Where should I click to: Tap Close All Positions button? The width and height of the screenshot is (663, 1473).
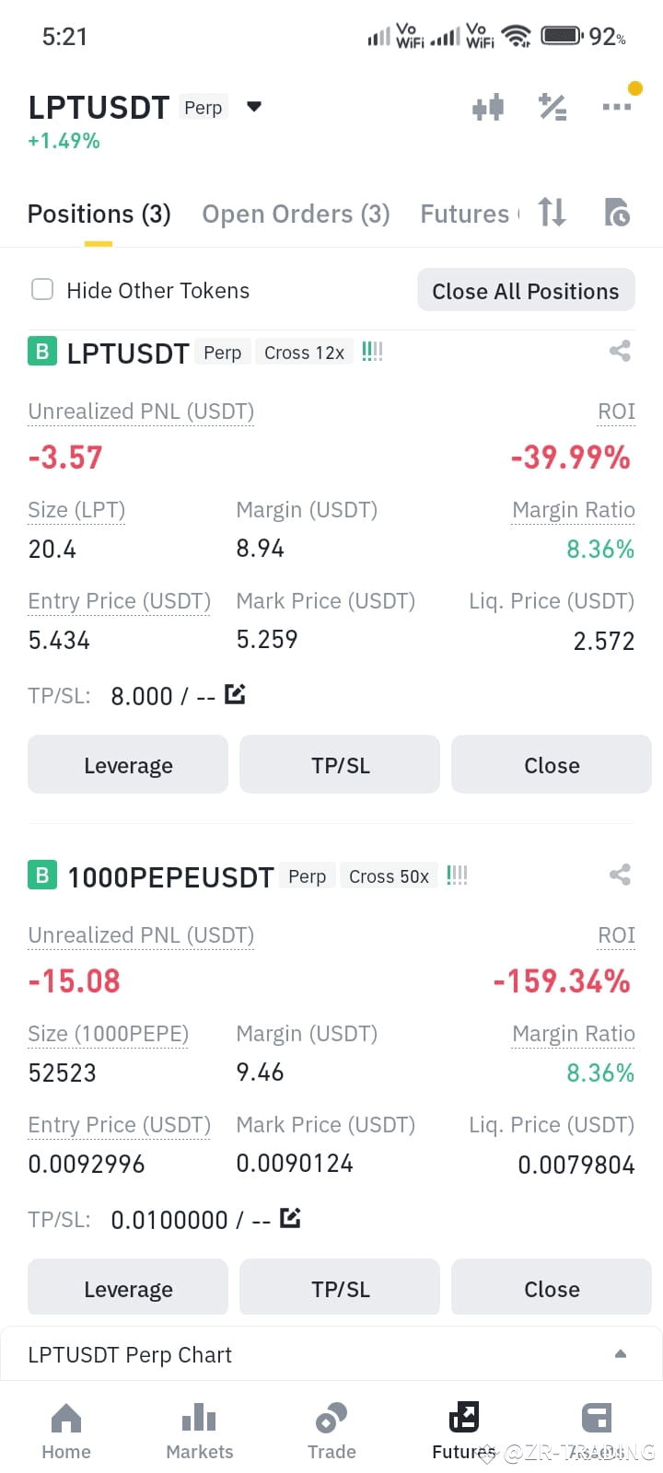click(x=526, y=291)
